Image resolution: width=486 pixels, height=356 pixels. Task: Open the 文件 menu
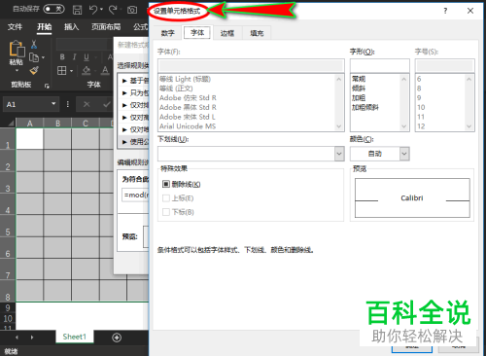[x=16, y=26]
